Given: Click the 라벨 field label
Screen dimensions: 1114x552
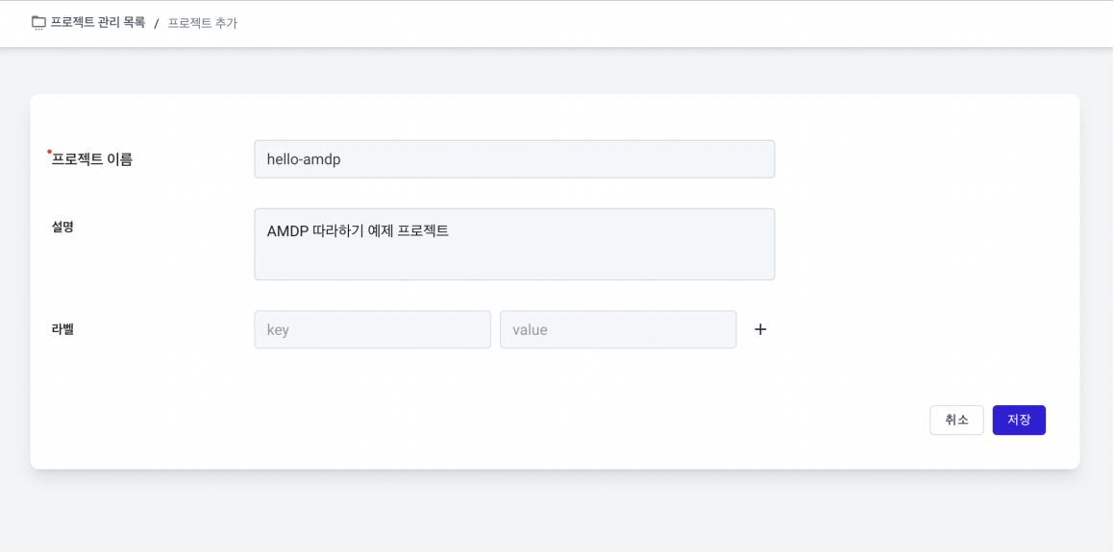Looking at the screenshot, I should pos(62,329).
